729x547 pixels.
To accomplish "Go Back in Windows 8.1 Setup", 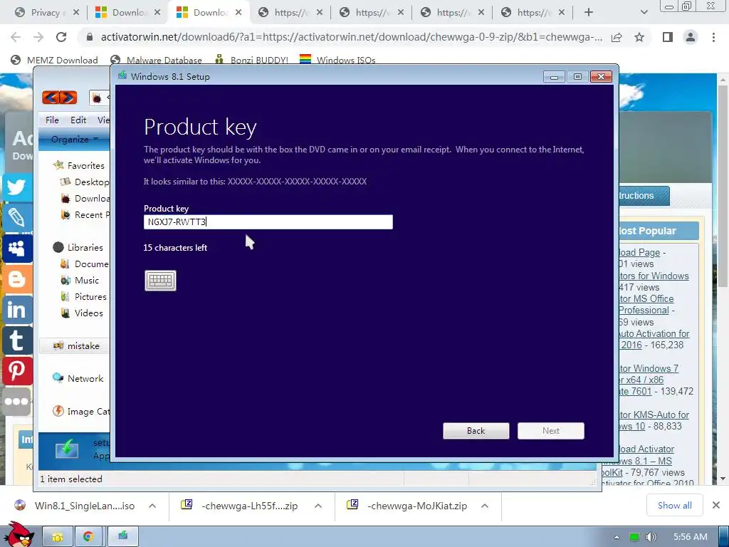I will click(x=476, y=431).
